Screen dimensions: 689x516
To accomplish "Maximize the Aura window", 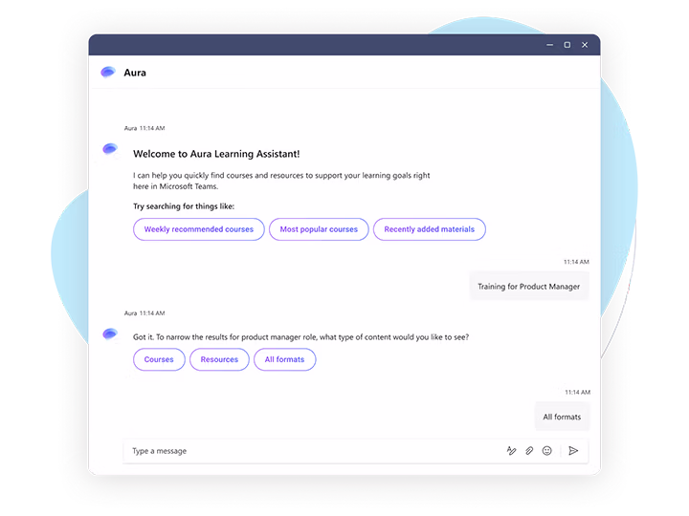I will (567, 45).
